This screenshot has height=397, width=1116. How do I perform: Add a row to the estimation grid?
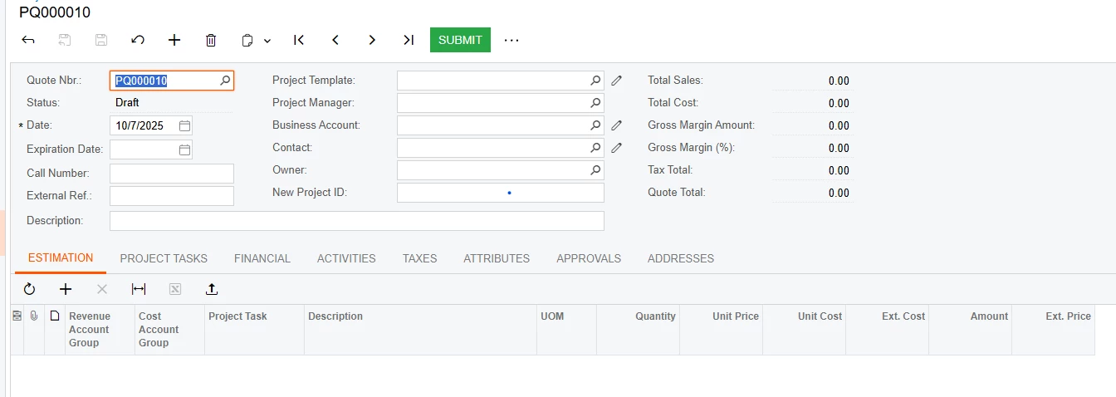click(66, 289)
